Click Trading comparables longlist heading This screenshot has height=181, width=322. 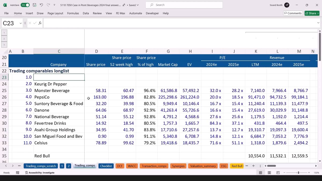tap(39, 71)
